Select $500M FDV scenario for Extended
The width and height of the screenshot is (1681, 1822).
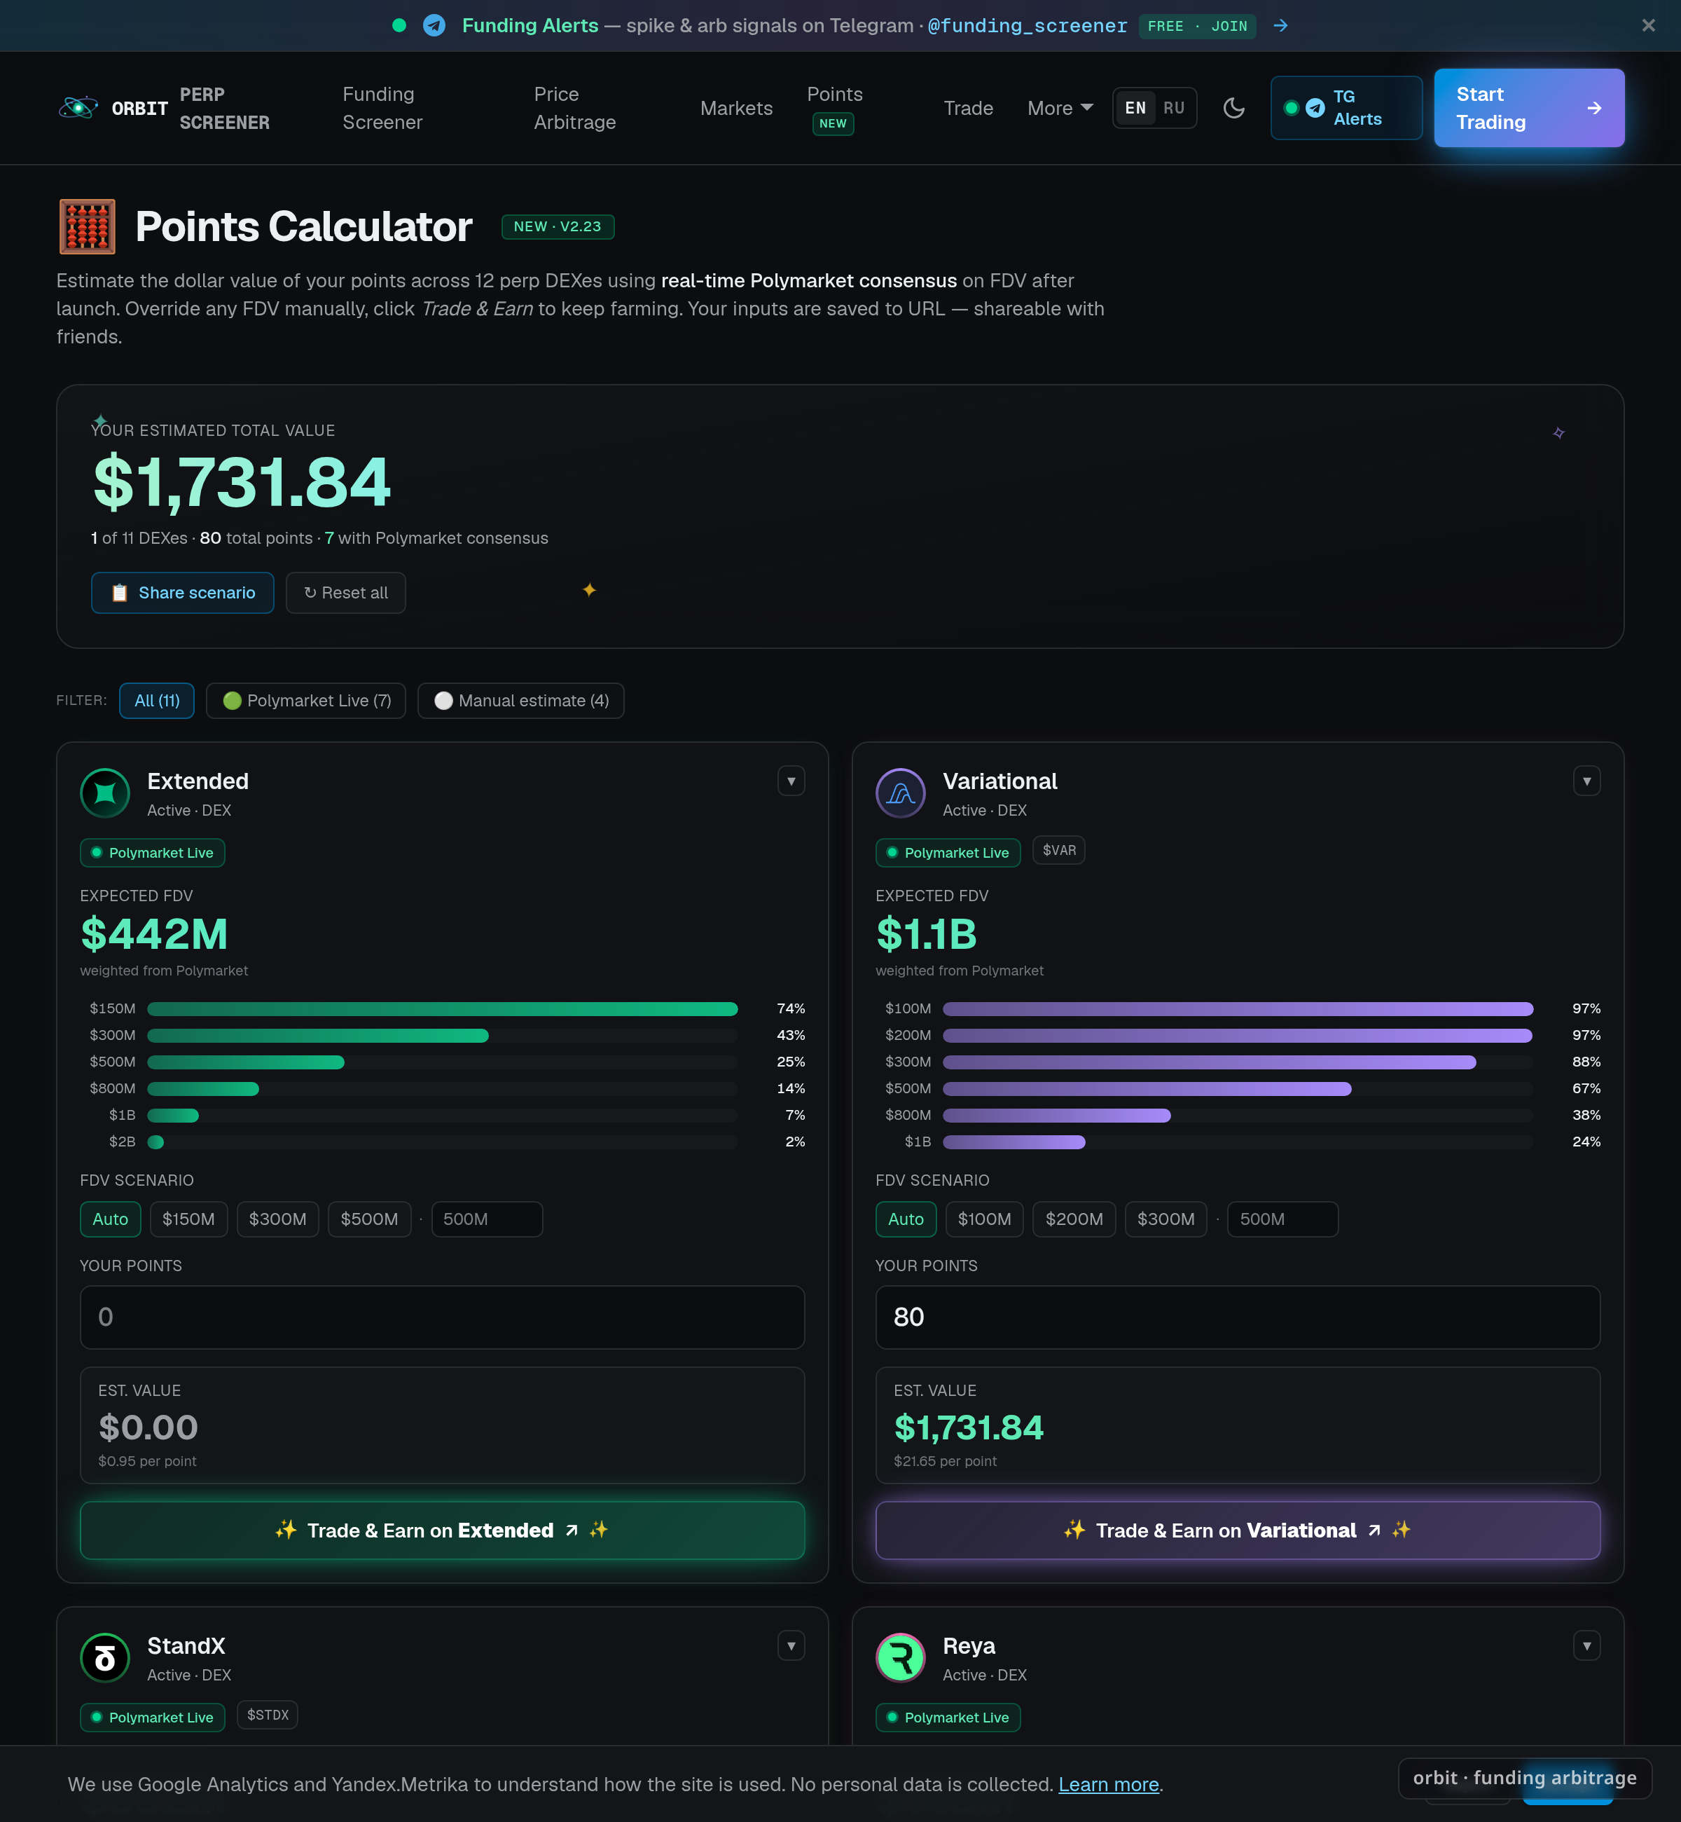(369, 1219)
